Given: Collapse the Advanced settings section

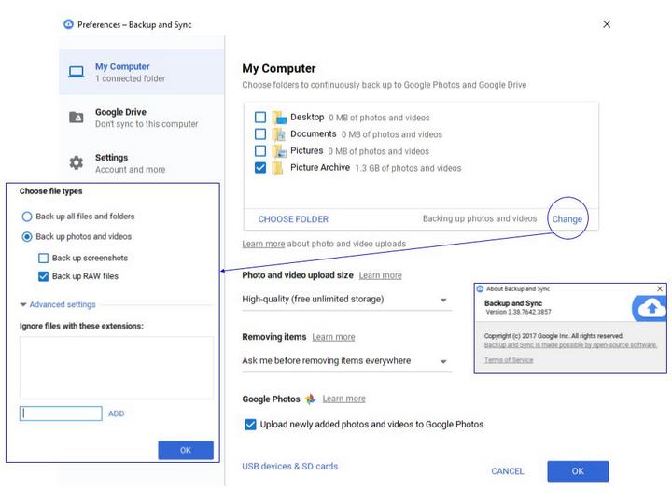Looking at the screenshot, I should coord(58,304).
